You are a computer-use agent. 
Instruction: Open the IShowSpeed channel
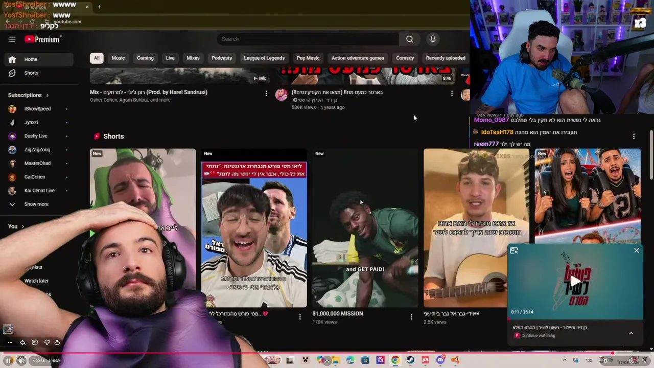pos(39,109)
